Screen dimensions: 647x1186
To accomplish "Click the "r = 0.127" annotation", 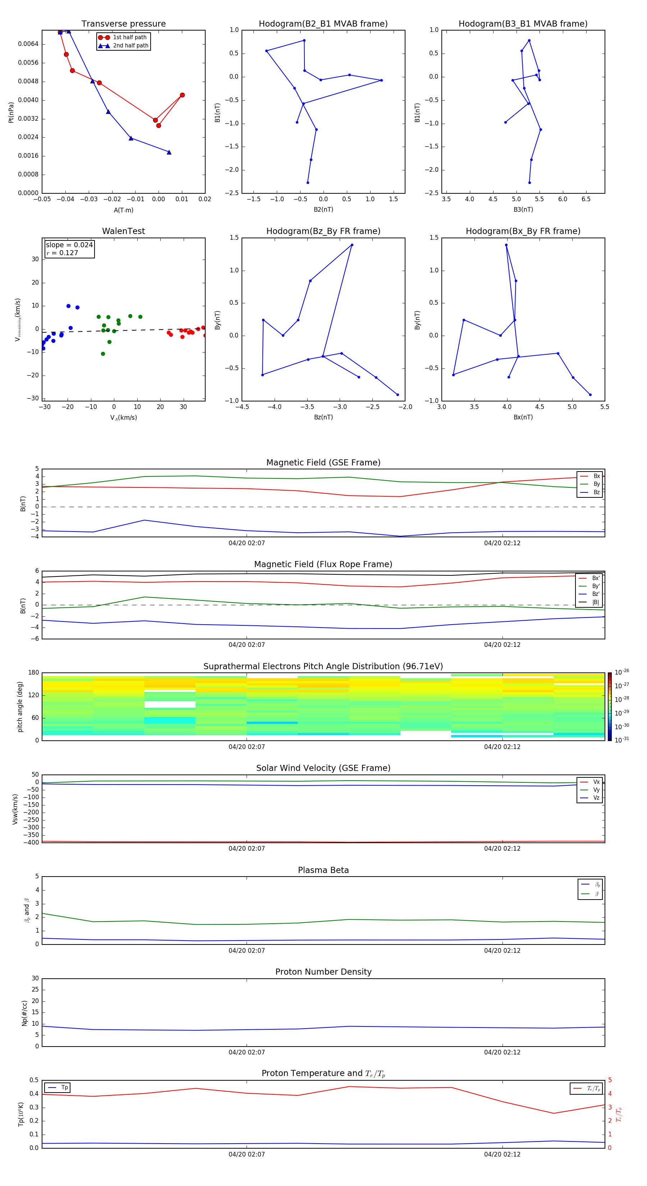I will (x=62, y=253).
